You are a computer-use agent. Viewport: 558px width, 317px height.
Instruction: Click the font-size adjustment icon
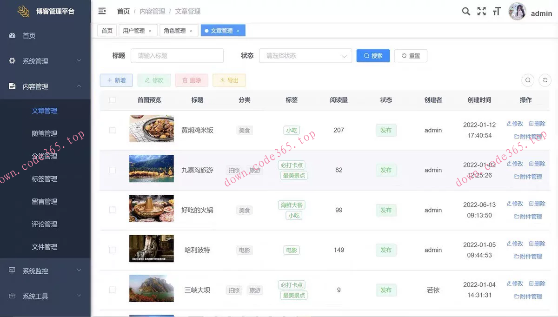click(497, 12)
